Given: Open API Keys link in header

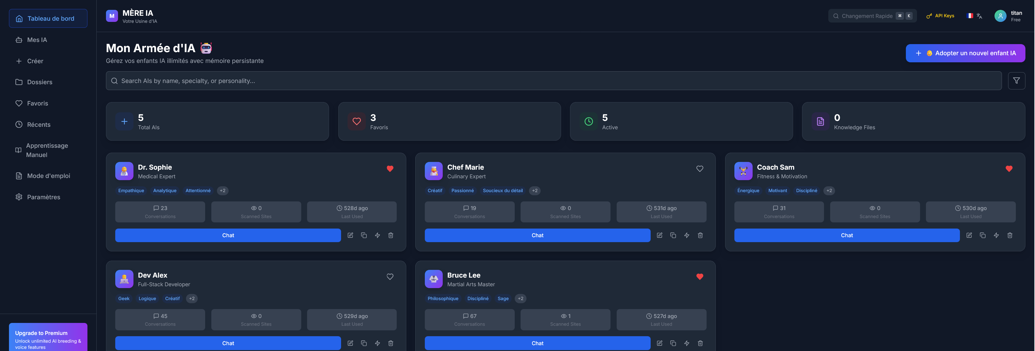Looking at the screenshot, I should coord(940,16).
